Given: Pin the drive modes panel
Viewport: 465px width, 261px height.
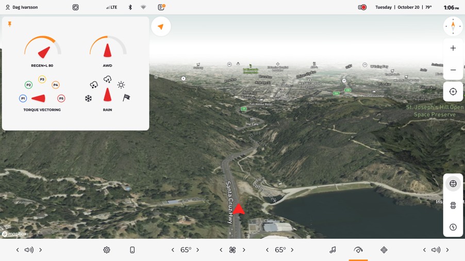Looking at the screenshot, I should click(10, 24).
